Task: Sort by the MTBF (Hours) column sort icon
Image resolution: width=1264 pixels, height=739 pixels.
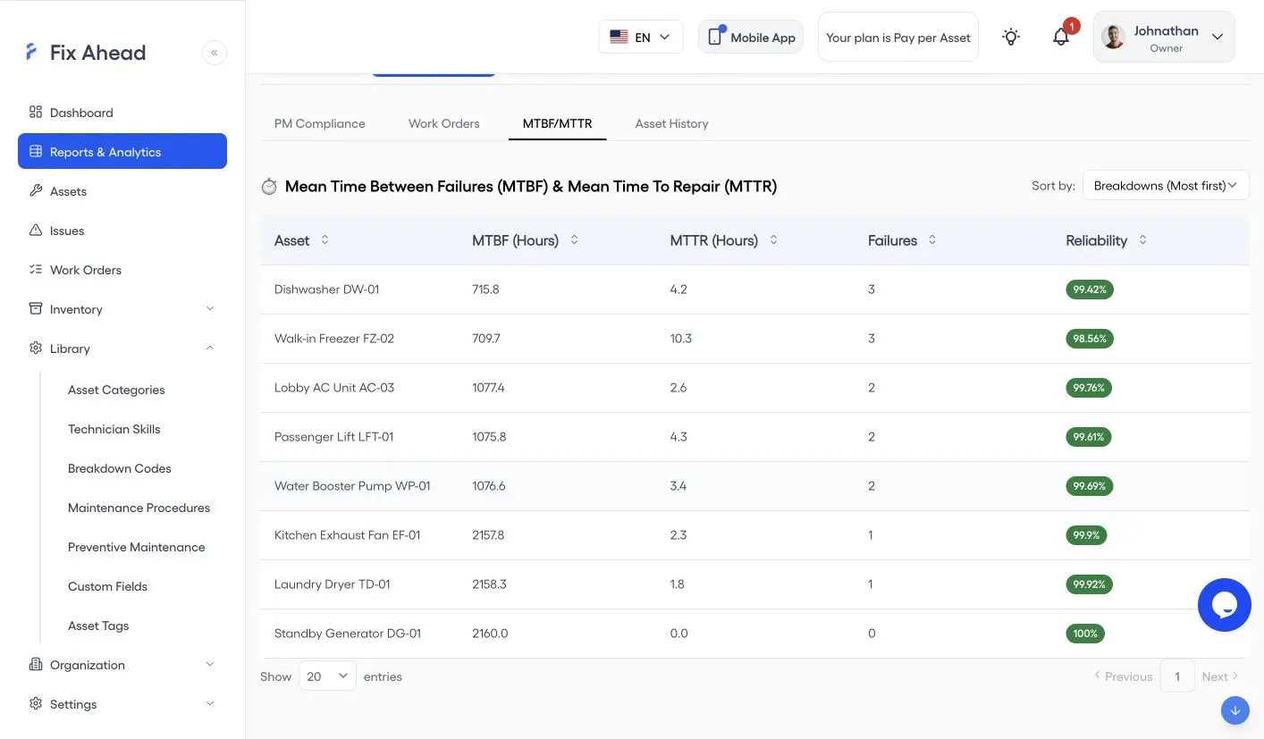Action: [x=574, y=240]
